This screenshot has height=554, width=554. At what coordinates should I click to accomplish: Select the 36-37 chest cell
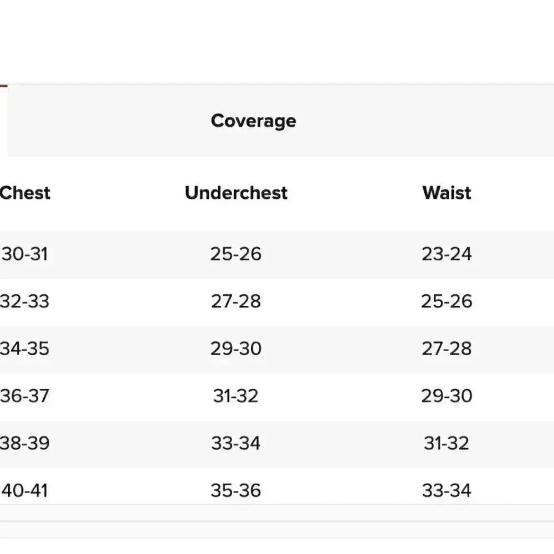[25, 396]
